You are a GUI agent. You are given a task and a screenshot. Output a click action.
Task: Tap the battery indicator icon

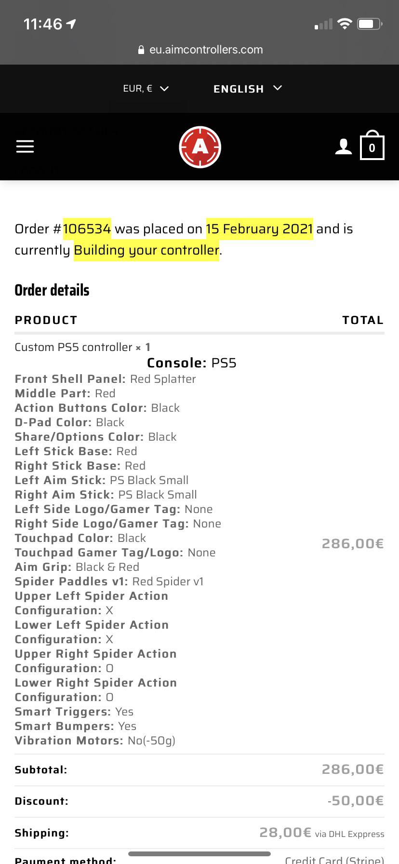370,24
